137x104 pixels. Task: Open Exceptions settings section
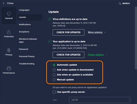[24, 32]
